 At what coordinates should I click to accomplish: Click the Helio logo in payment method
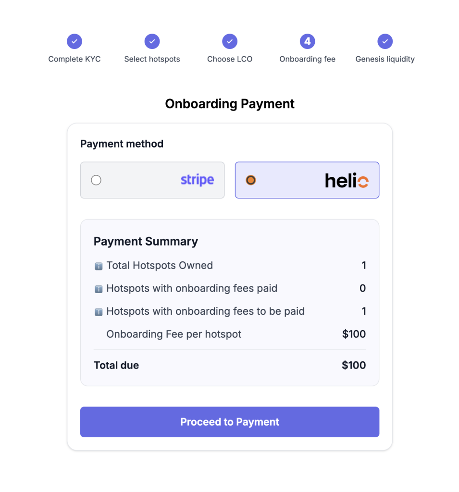[347, 181]
